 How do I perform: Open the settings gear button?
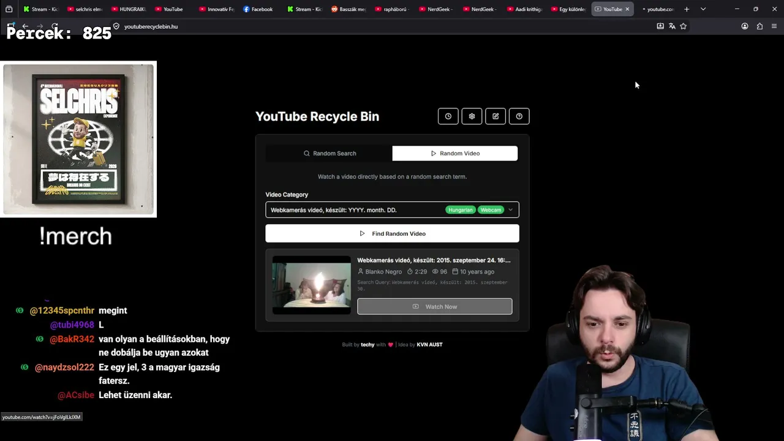pos(472,116)
